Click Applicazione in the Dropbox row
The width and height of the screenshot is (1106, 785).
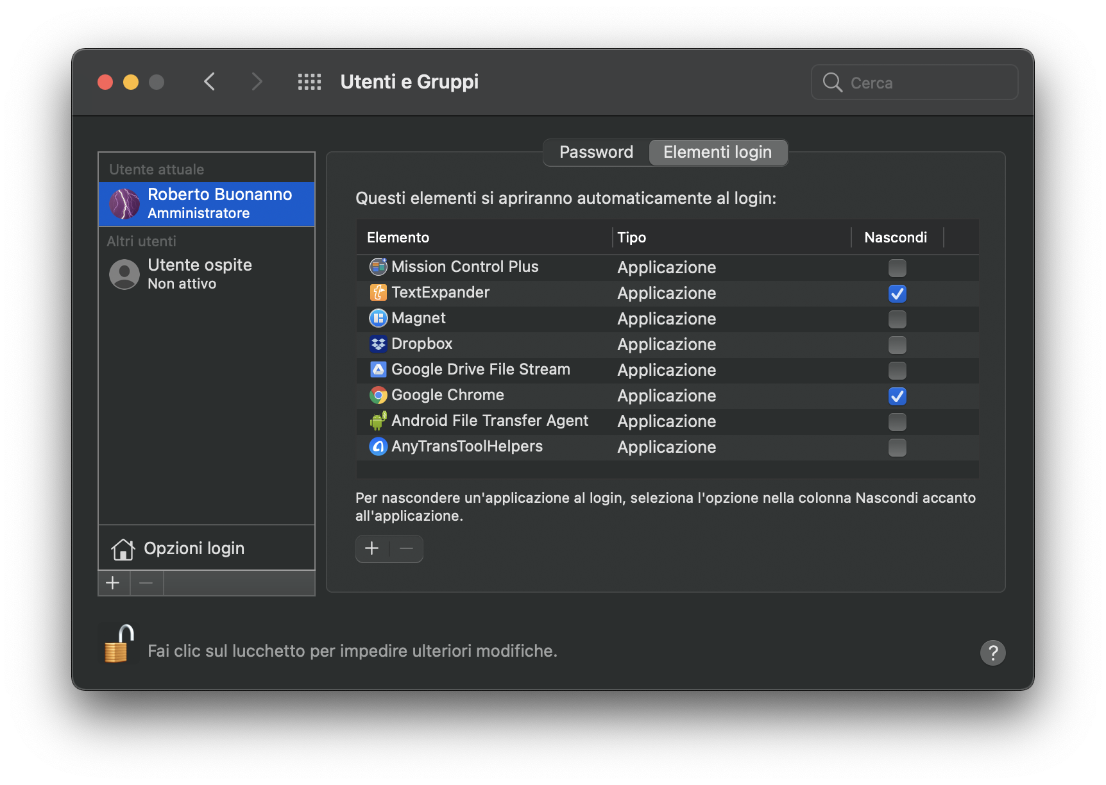[667, 344]
